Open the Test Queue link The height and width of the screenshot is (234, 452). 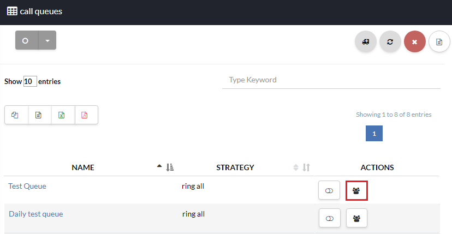click(27, 186)
